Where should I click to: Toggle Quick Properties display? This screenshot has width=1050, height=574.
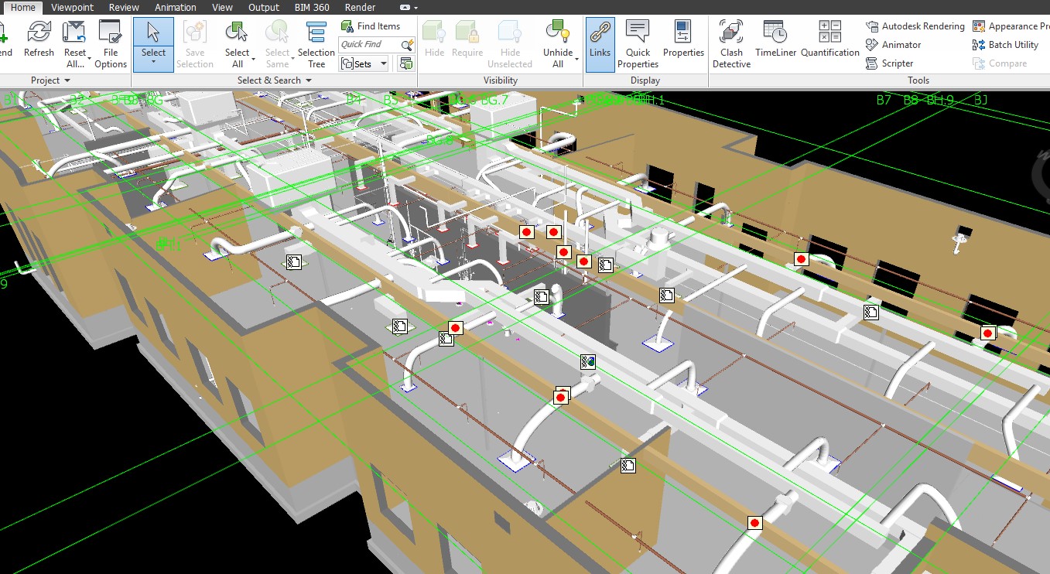[638, 43]
